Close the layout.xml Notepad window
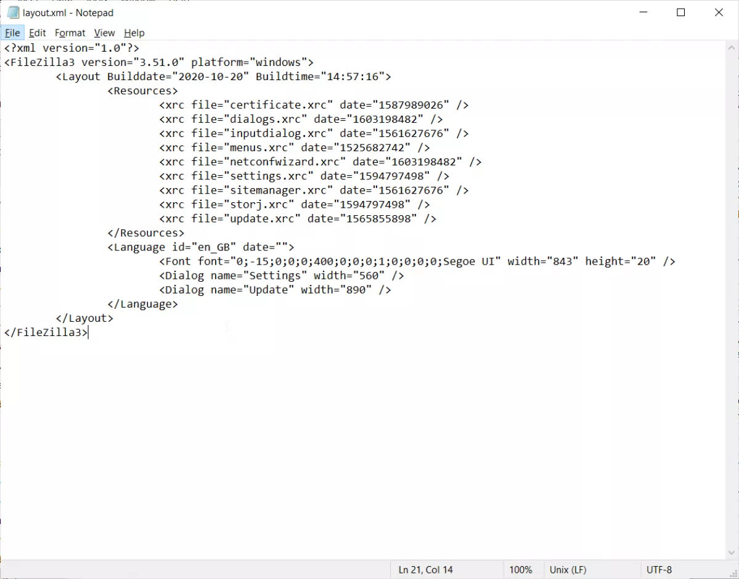Screen dimensions: 739x579 click(719, 13)
